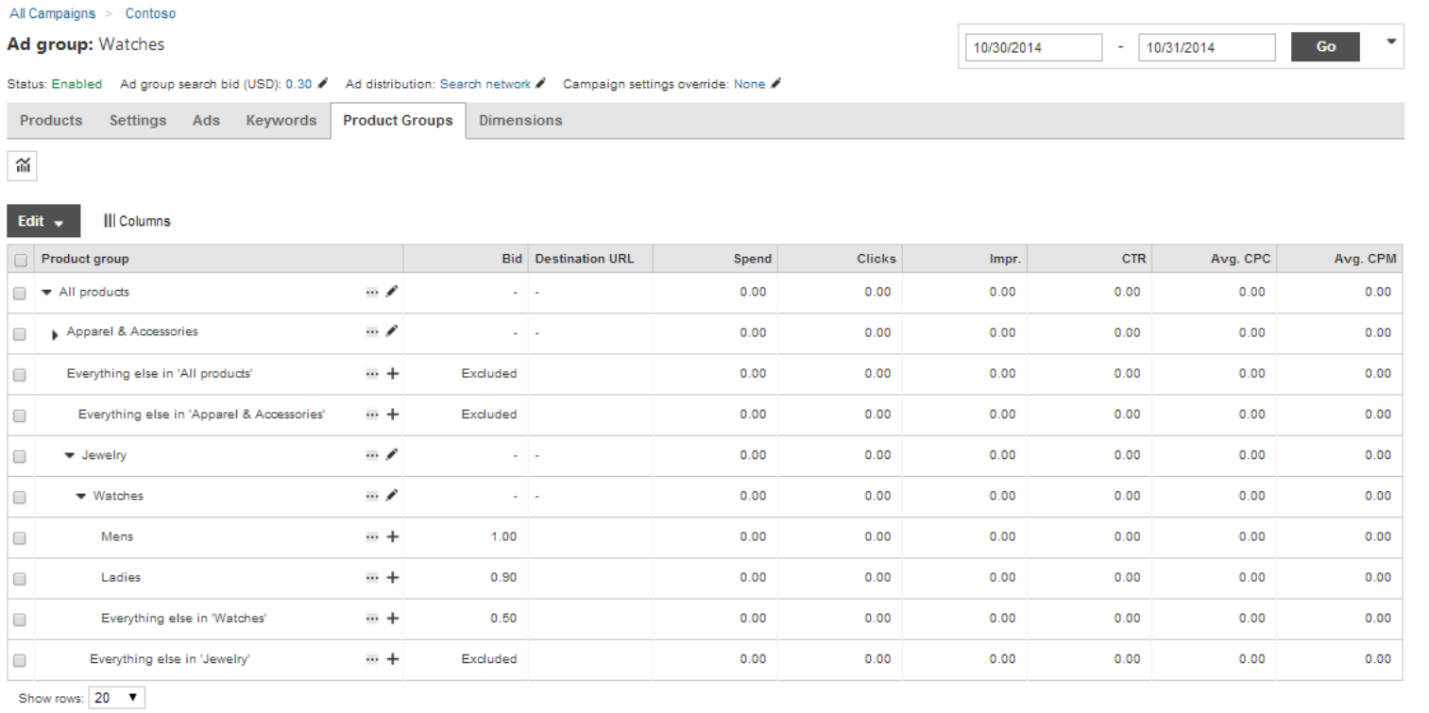1429x713 pixels.
Task: Click the chart toggle icon above the table
Action: [22, 166]
